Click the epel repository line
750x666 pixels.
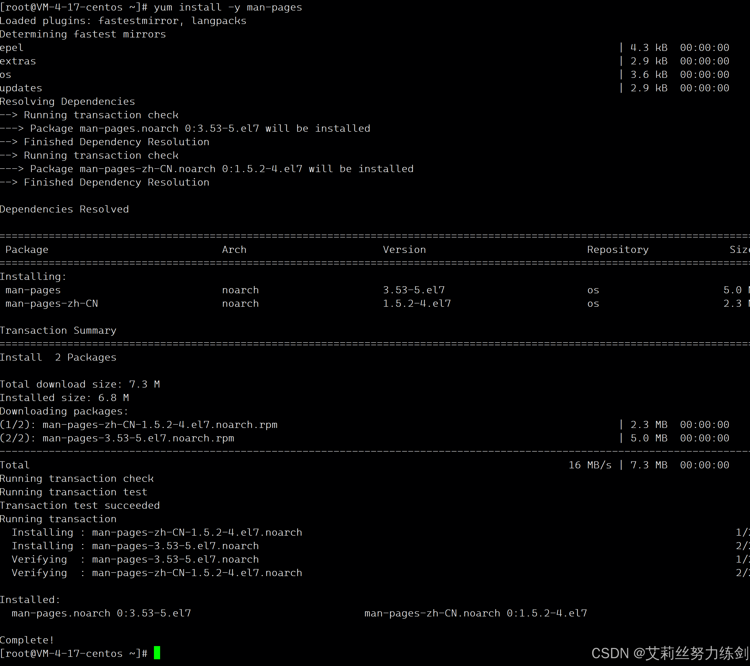12,48
